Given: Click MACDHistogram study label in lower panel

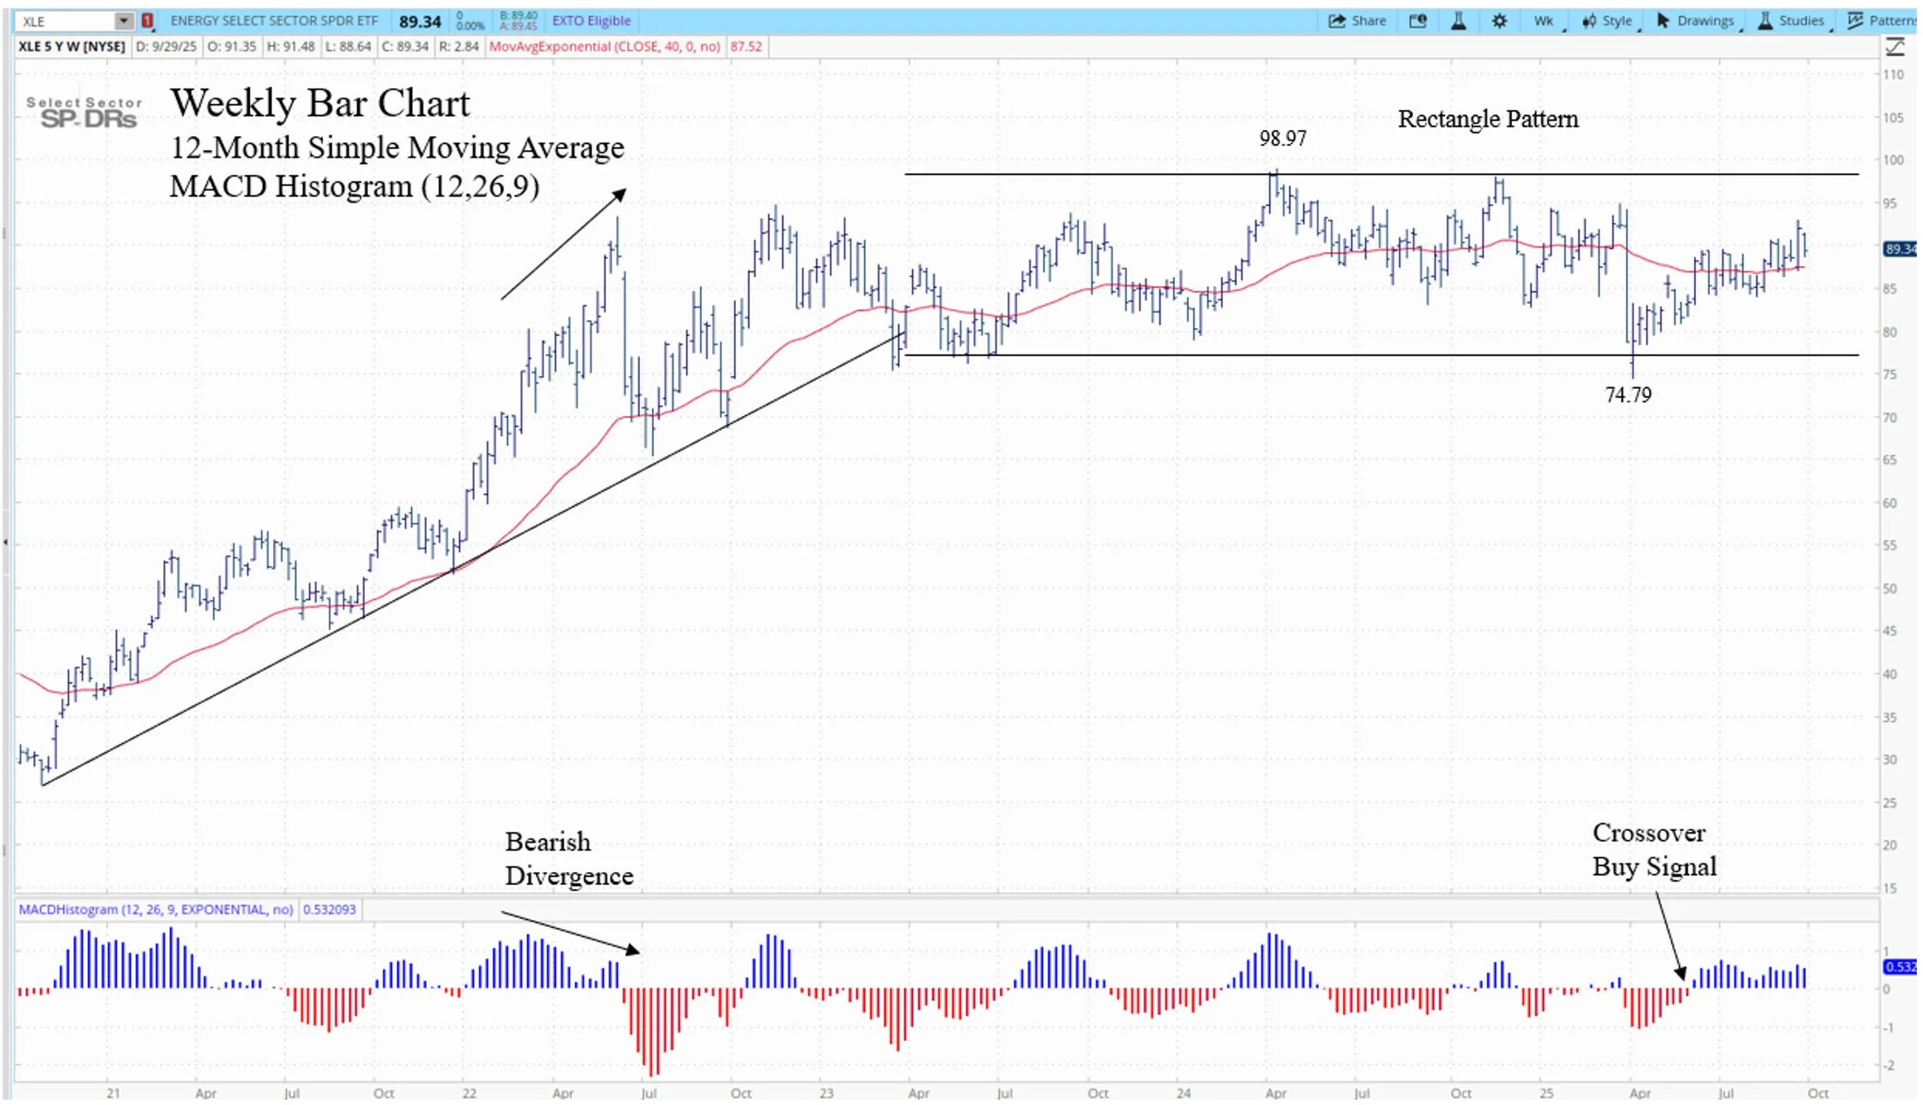Looking at the screenshot, I should pyautogui.click(x=155, y=909).
